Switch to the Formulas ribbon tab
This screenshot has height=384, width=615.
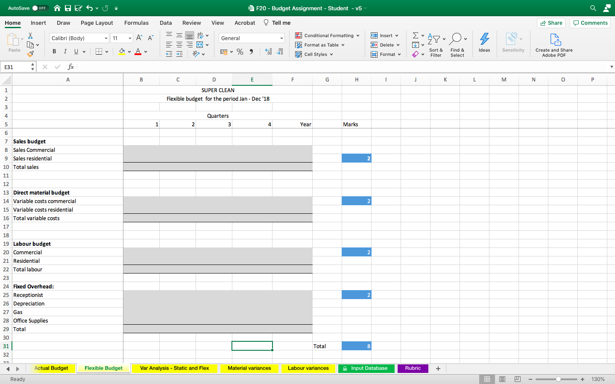(x=136, y=23)
